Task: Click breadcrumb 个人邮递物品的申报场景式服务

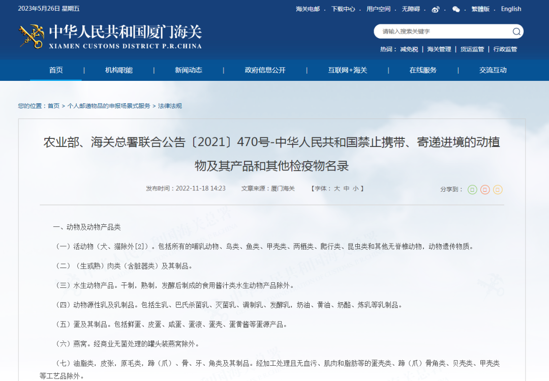Action: (109, 106)
